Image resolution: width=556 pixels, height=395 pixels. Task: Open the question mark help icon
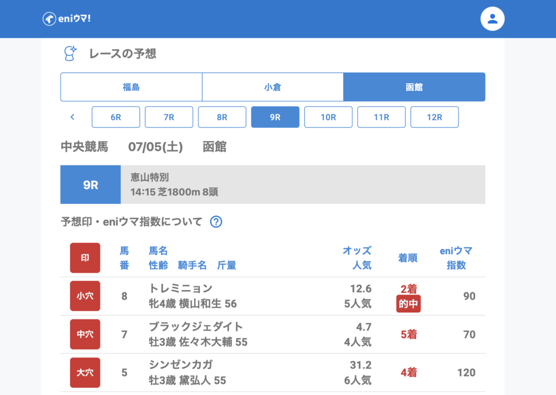216,222
